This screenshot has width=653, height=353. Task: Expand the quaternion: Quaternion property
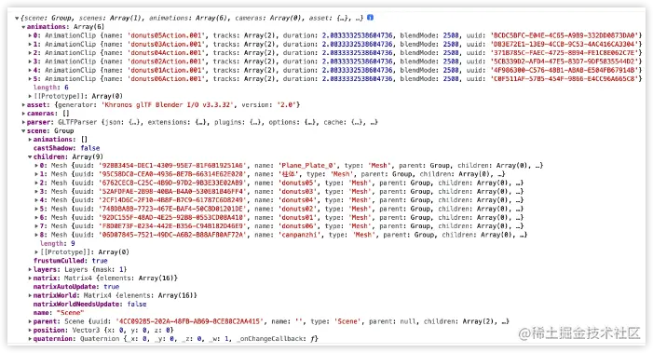tap(31, 339)
